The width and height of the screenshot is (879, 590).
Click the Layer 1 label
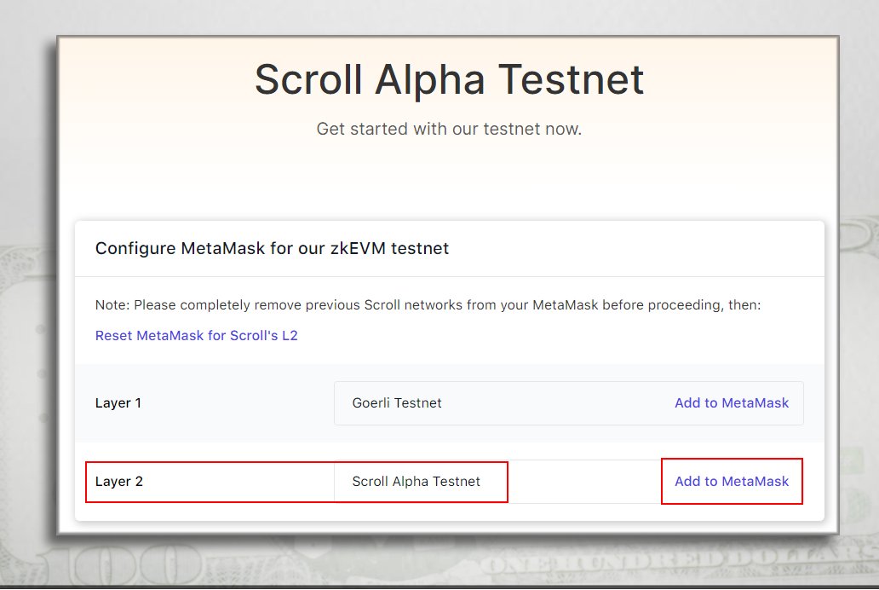(x=118, y=402)
